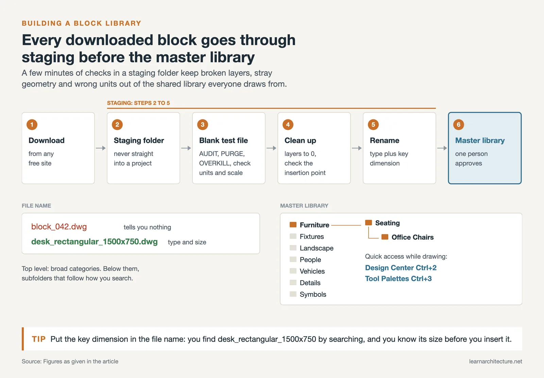
Task: Click the Furniture folder icon
Action: pyautogui.click(x=293, y=225)
